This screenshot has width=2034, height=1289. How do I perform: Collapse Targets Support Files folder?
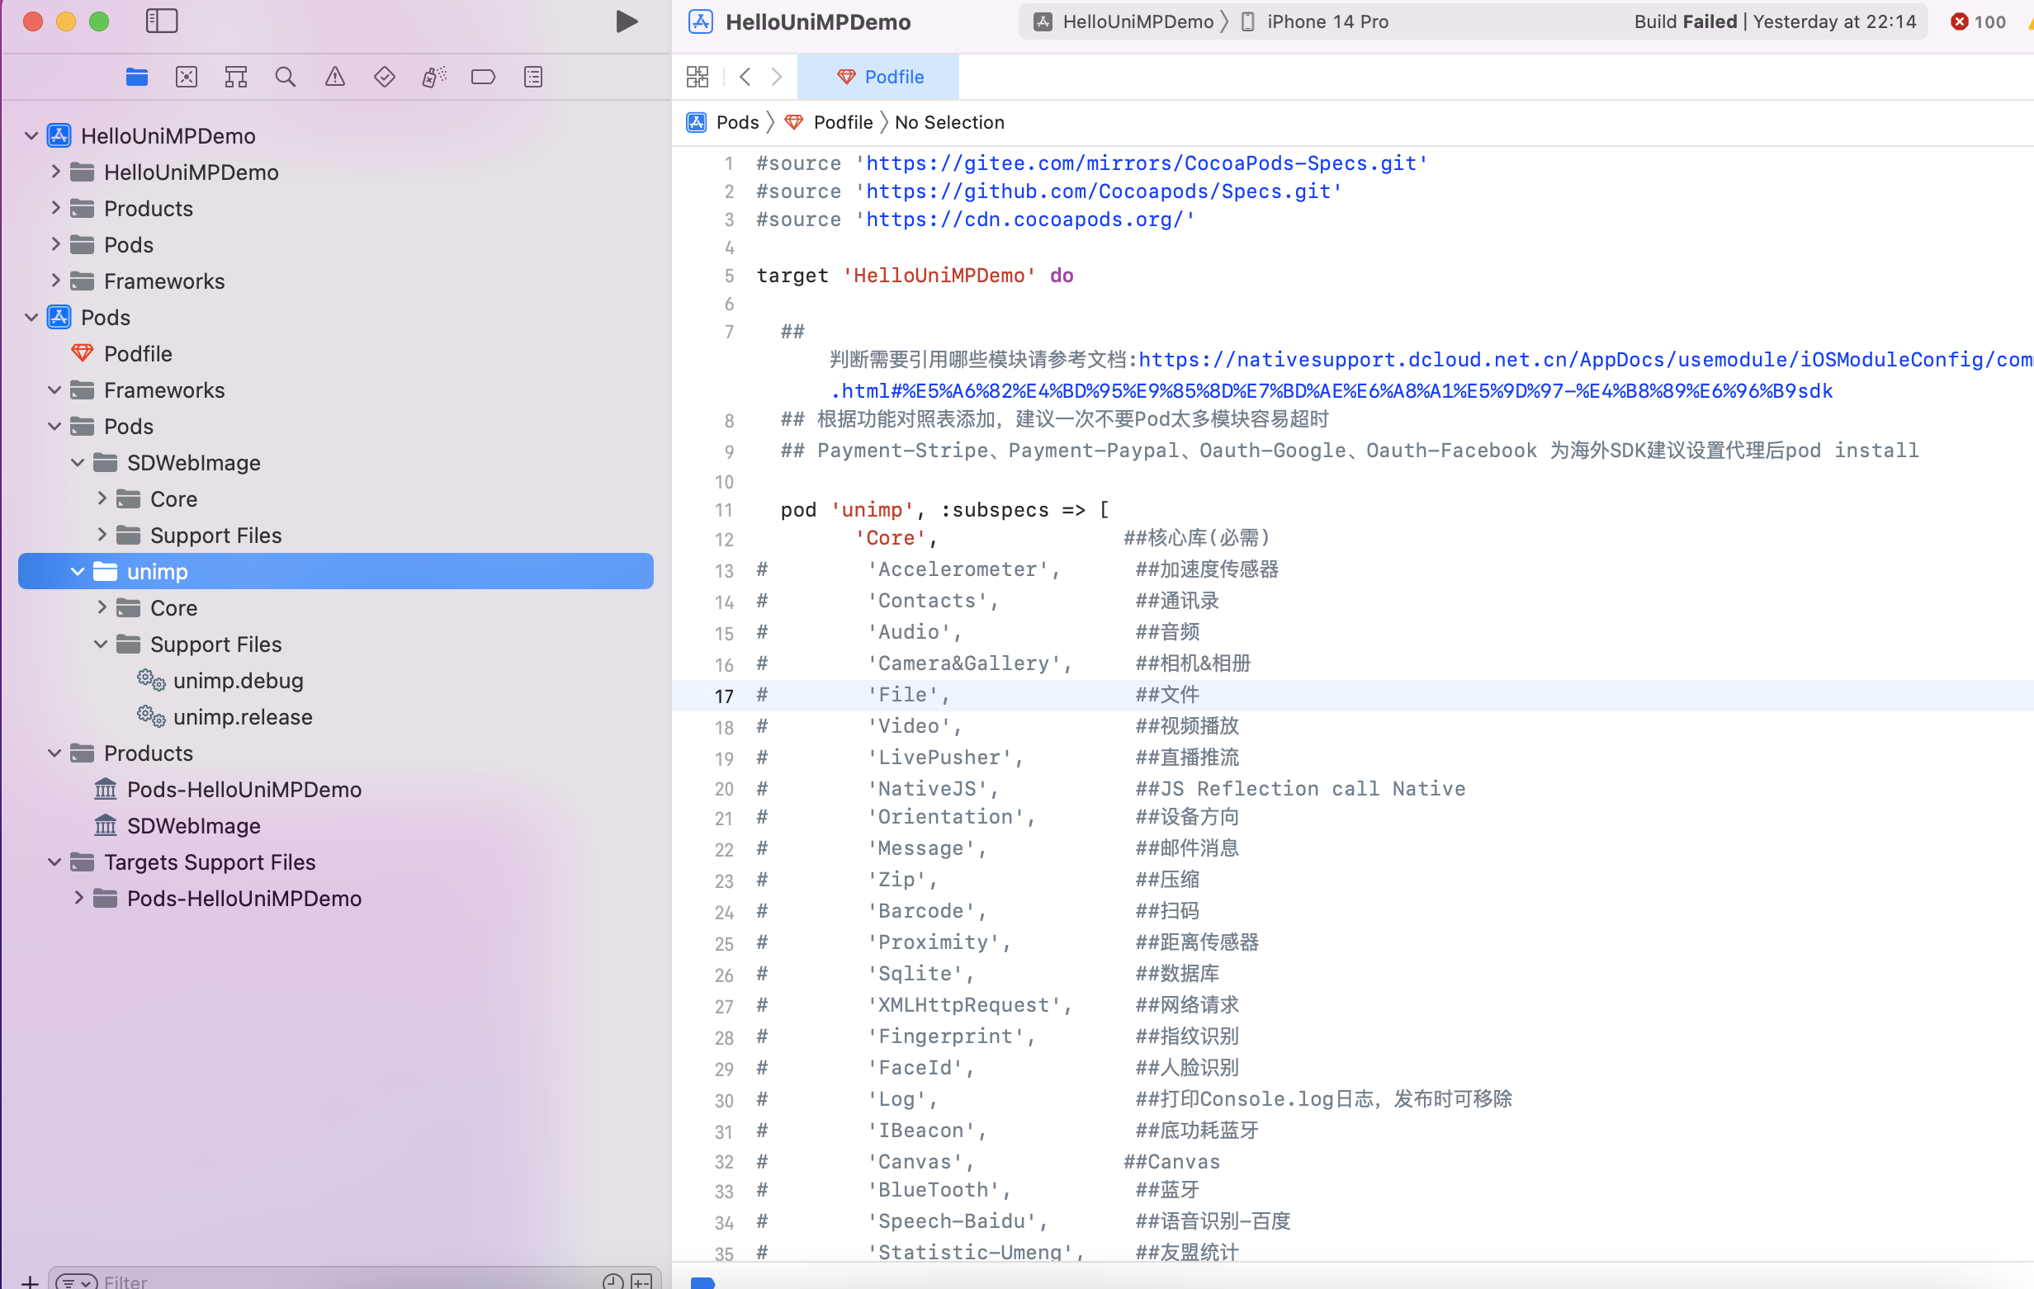click(x=55, y=862)
